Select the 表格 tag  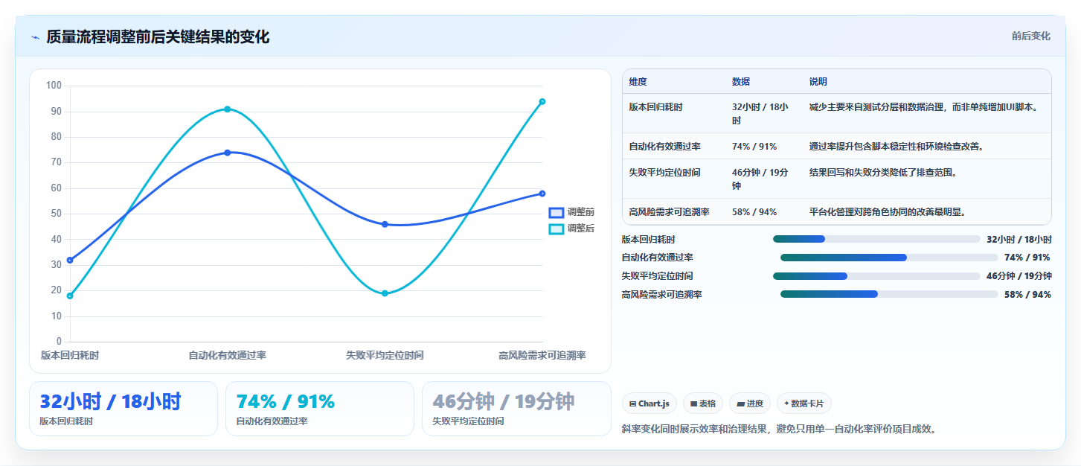pyautogui.click(x=703, y=403)
